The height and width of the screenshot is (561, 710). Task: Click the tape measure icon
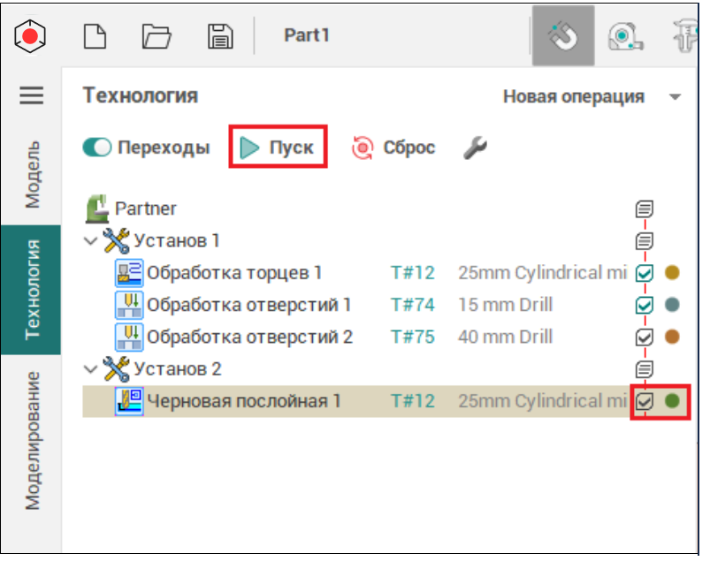[625, 36]
